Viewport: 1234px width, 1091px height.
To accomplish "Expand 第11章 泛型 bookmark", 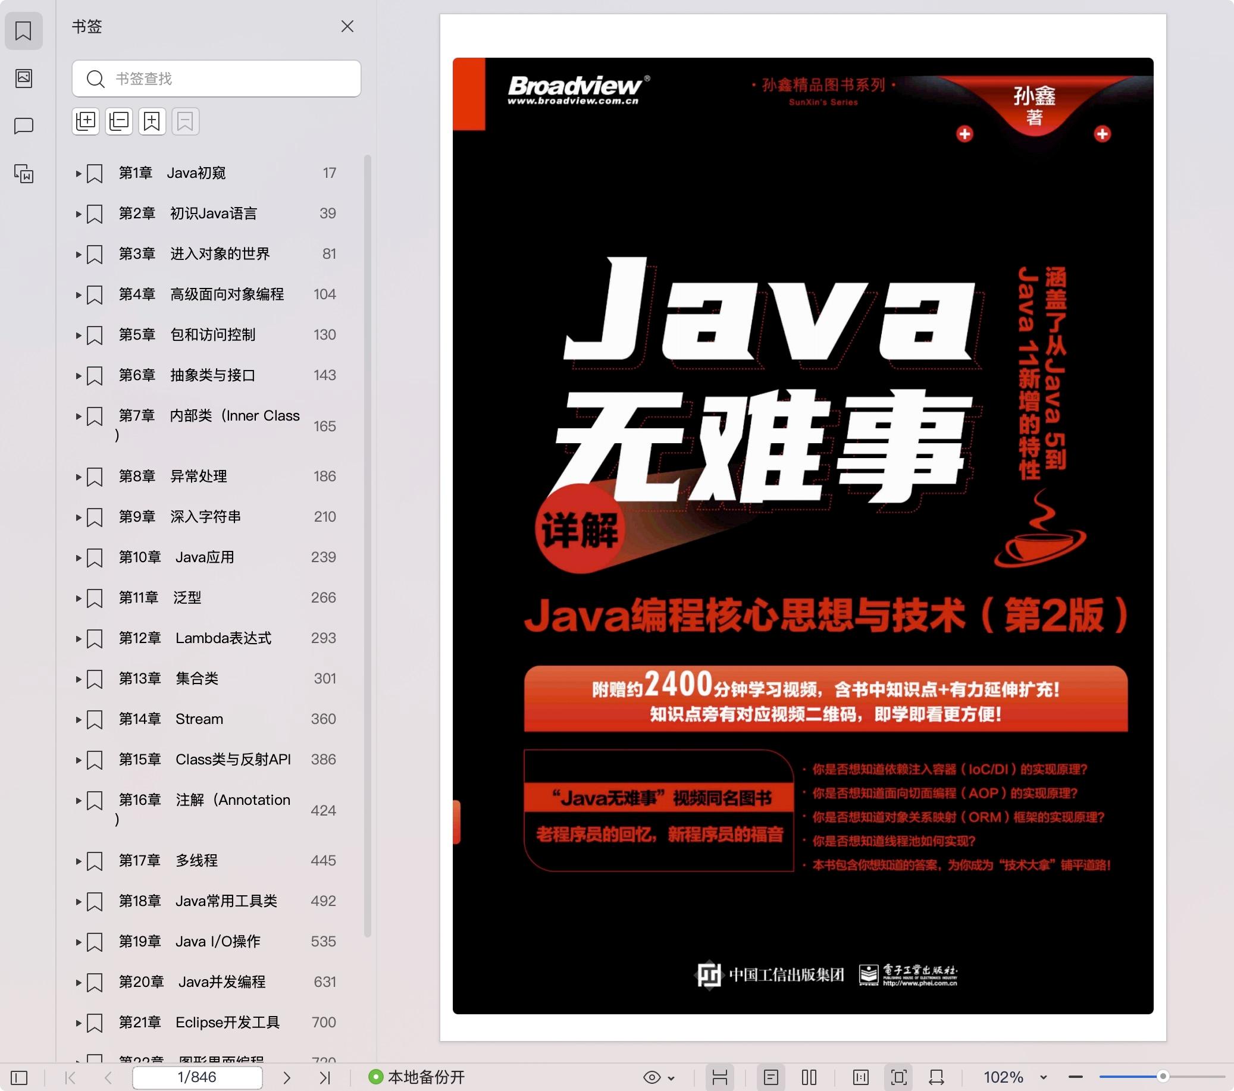I will tap(78, 598).
